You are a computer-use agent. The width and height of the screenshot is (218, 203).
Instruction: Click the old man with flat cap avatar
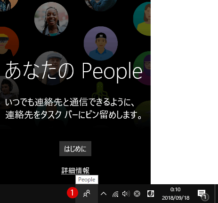point(51,68)
